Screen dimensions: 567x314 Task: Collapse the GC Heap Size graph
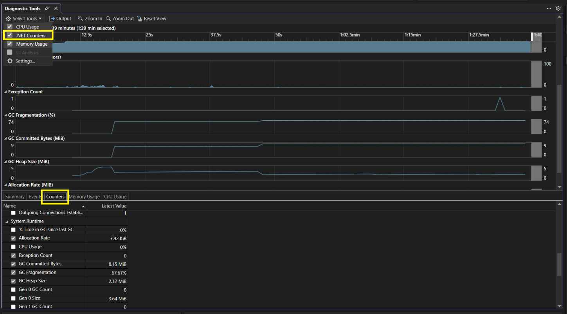pos(5,161)
